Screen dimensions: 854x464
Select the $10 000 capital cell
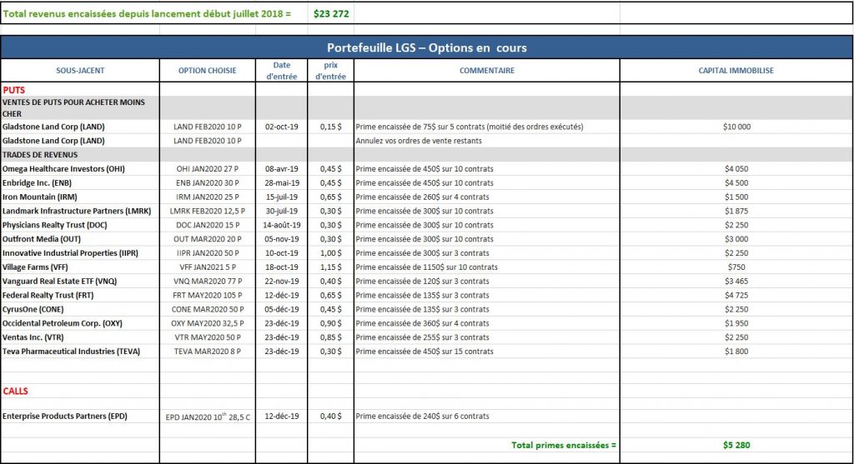coord(736,127)
